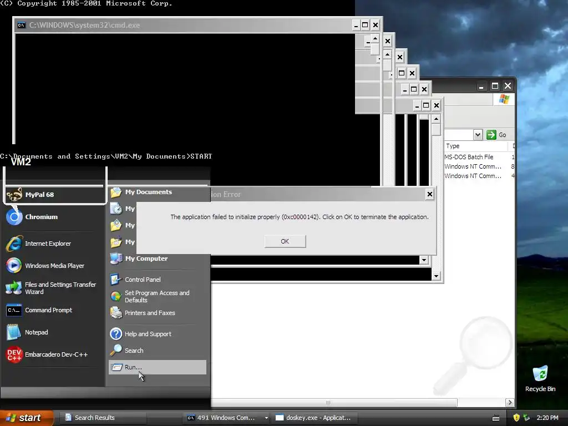Switch to doskey.exe Application Error taskbar item
This screenshot has width=568, height=426.
point(315,418)
